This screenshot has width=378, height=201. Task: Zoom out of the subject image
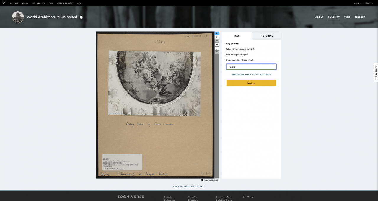coord(217,41)
